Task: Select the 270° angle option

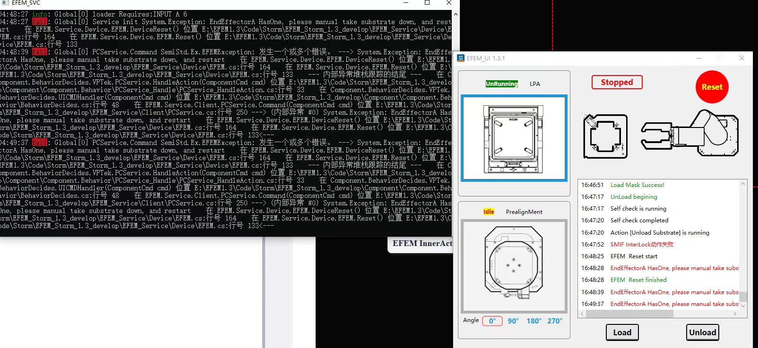Action: [x=555, y=321]
